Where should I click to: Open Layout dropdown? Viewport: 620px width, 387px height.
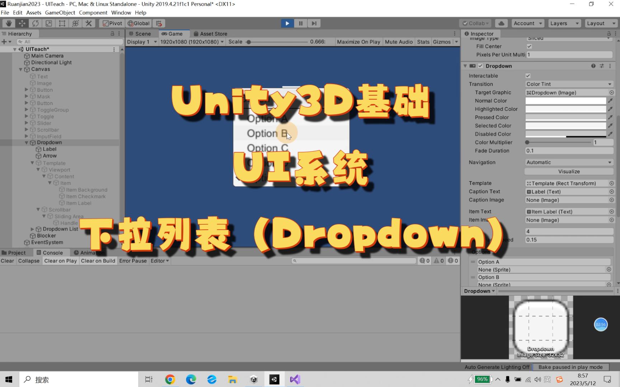pos(601,23)
